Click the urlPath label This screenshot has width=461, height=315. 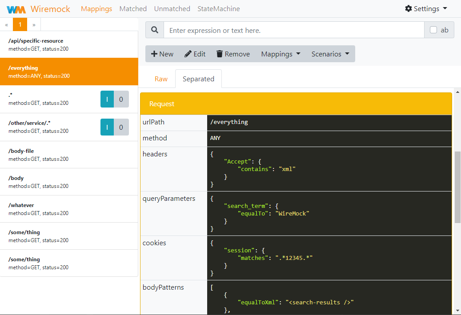tap(153, 122)
